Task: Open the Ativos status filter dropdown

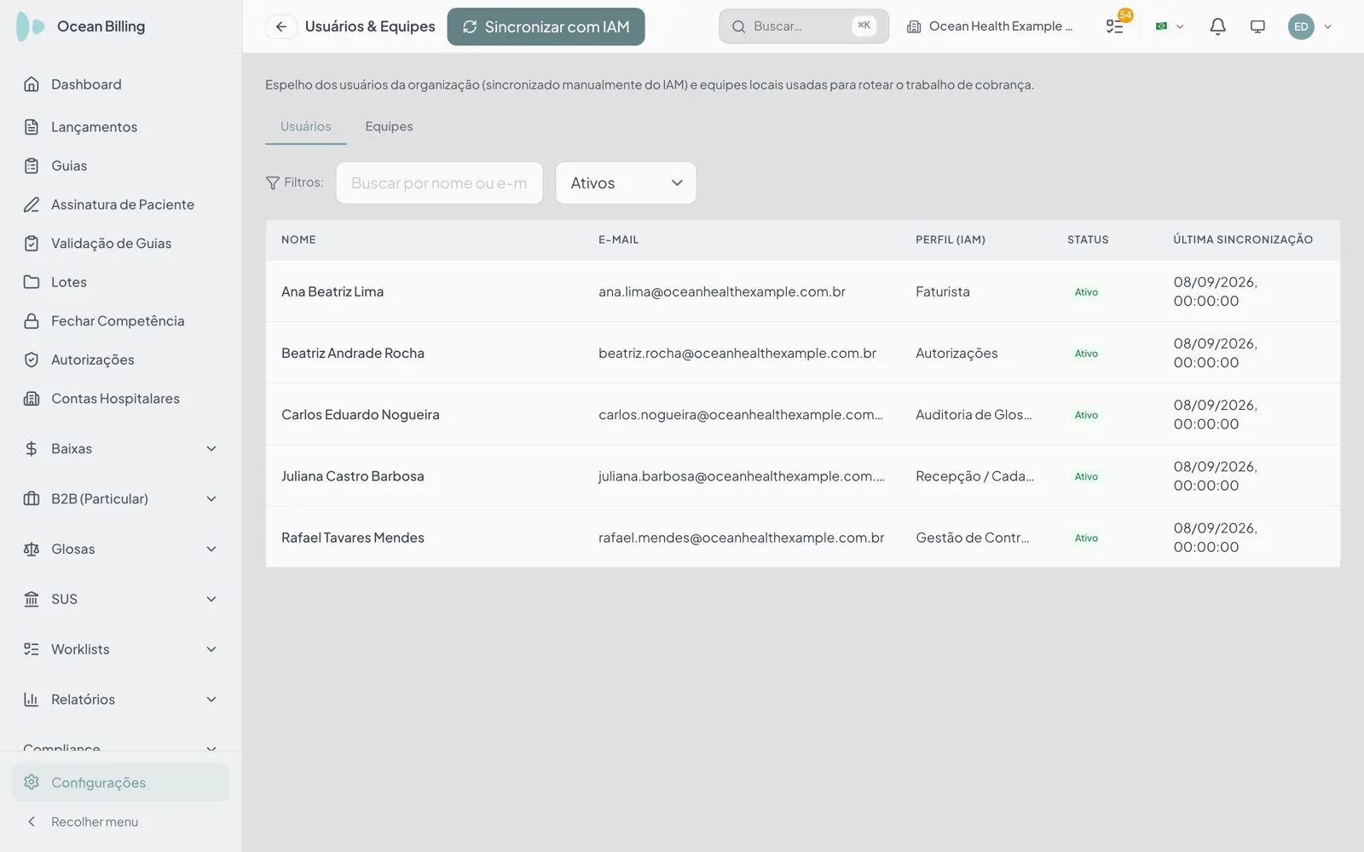Action: click(x=626, y=183)
